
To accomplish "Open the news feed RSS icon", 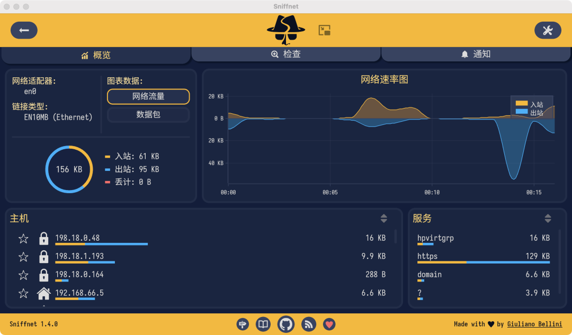I will [309, 324].
